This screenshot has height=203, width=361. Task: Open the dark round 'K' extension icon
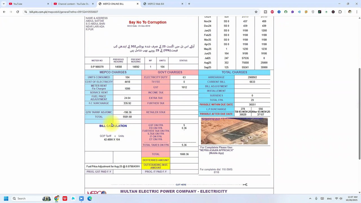333,12
